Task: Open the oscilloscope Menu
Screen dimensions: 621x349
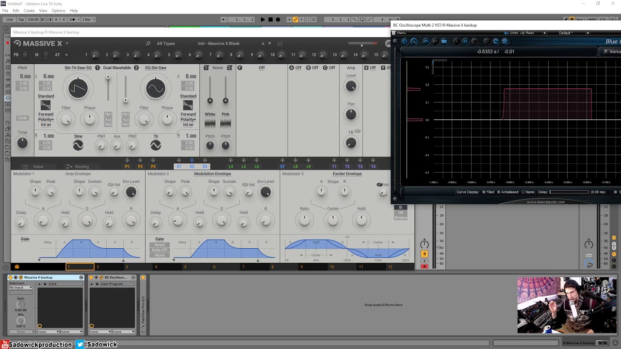Action: 402,33
